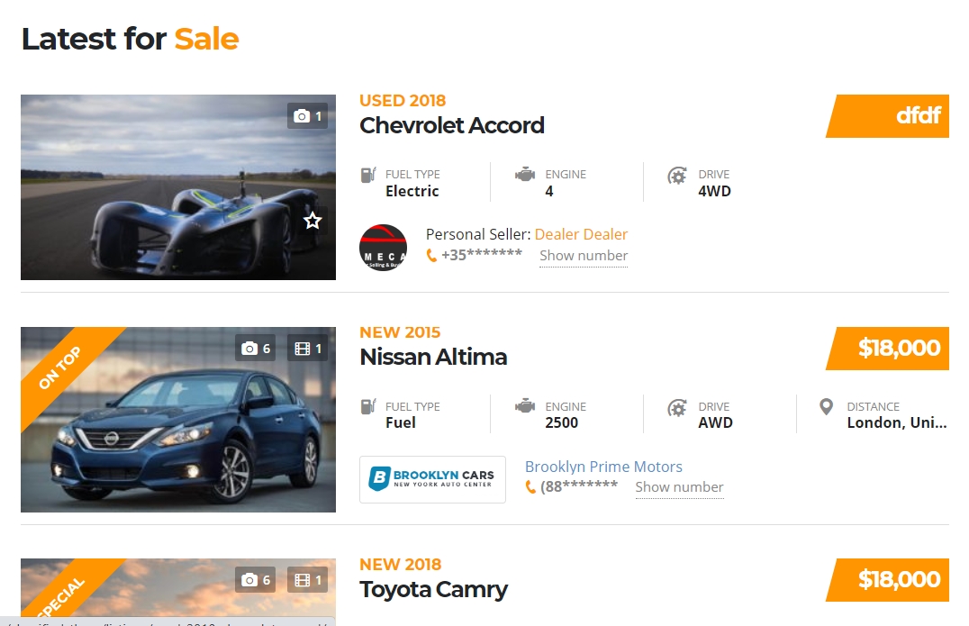Click video film icon on Toyota Camry
Screen dimensions: 969x626
point(303,581)
